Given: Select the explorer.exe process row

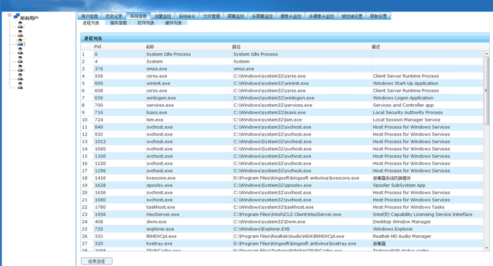Looking at the screenshot, I should [x=282, y=229].
